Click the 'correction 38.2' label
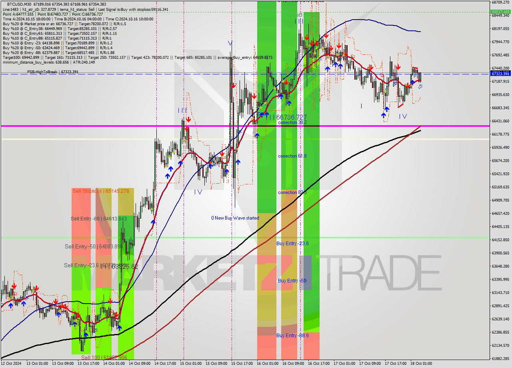This screenshot has height=368, width=512. pos(292,122)
